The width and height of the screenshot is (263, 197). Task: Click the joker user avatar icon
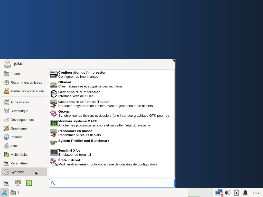click(7, 64)
